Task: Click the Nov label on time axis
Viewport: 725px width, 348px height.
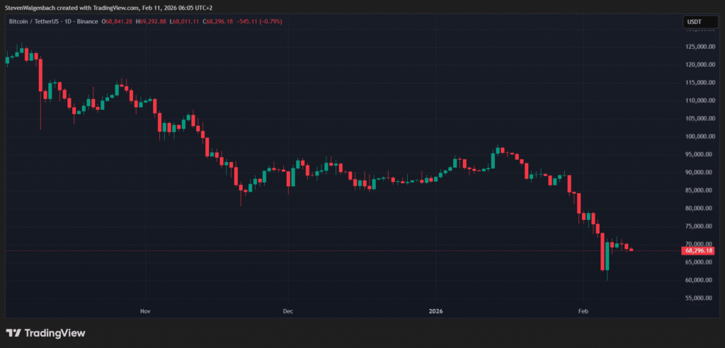Action: coord(146,311)
